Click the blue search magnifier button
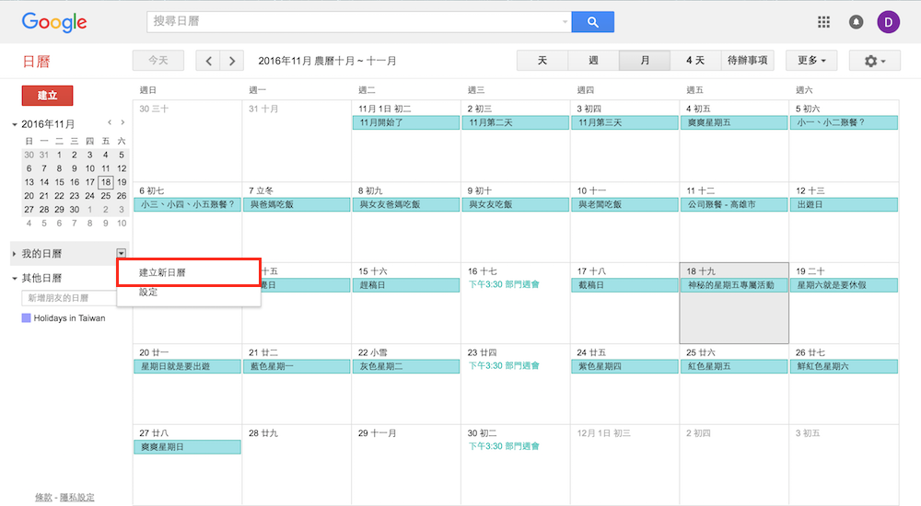 [x=592, y=22]
